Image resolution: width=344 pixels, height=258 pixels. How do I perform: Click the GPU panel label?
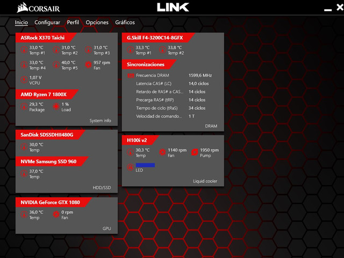106,228
